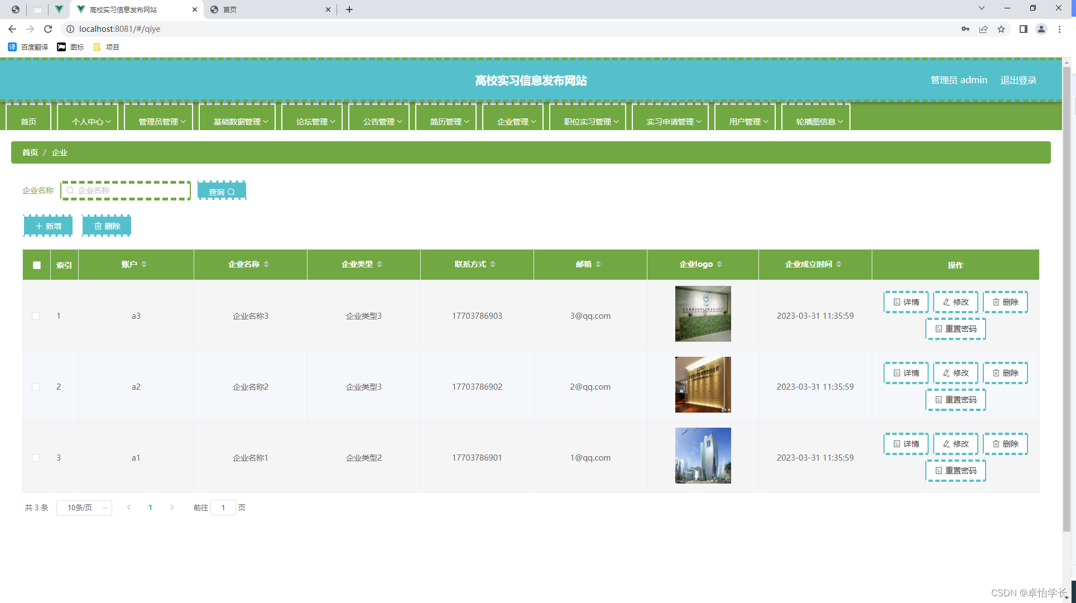Click the 首页 navigation menu item
1076x603 pixels.
tap(28, 121)
